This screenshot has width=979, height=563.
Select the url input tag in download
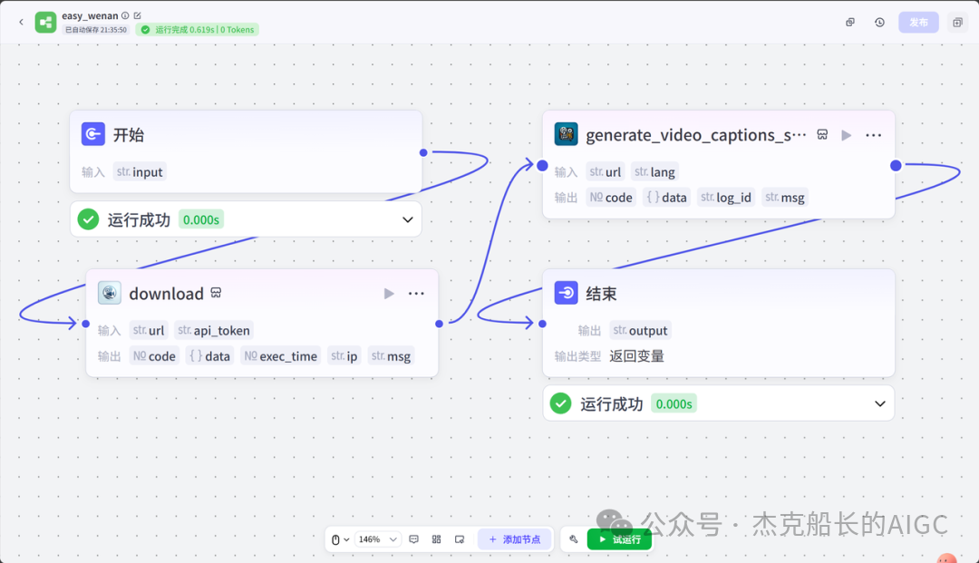click(x=149, y=330)
